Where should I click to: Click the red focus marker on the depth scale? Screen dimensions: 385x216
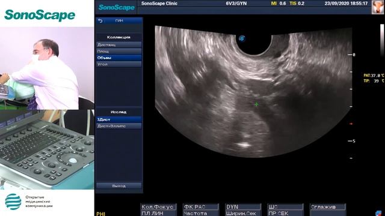[x=351, y=124]
